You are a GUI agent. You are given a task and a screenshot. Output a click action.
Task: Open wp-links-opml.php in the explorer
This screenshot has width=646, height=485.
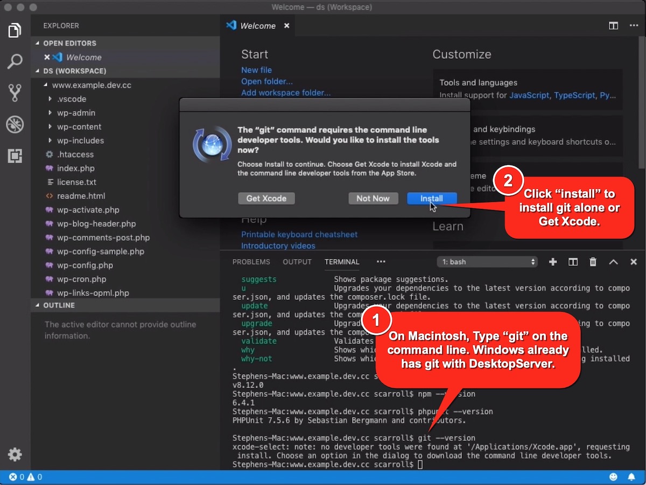(x=93, y=293)
